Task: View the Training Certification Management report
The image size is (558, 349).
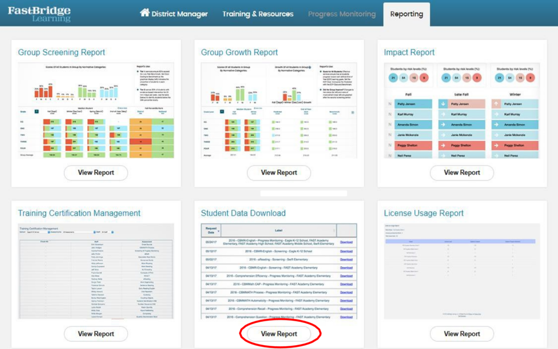Action: [x=96, y=333]
